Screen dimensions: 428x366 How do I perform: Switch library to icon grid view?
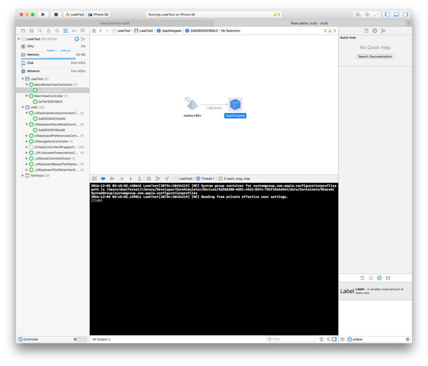click(343, 339)
